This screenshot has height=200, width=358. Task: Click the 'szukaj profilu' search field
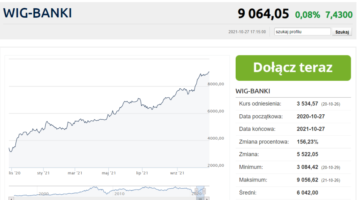coord(302,32)
